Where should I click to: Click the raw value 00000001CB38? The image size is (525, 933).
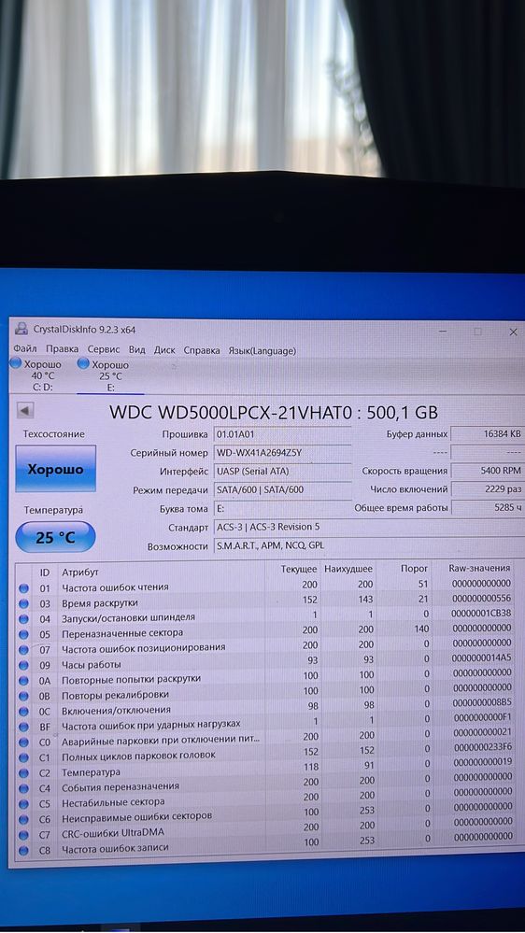point(481,613)
